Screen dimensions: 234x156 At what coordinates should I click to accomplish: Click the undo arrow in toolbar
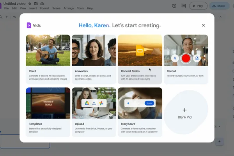pyautogui.click(x=14, y=17)
